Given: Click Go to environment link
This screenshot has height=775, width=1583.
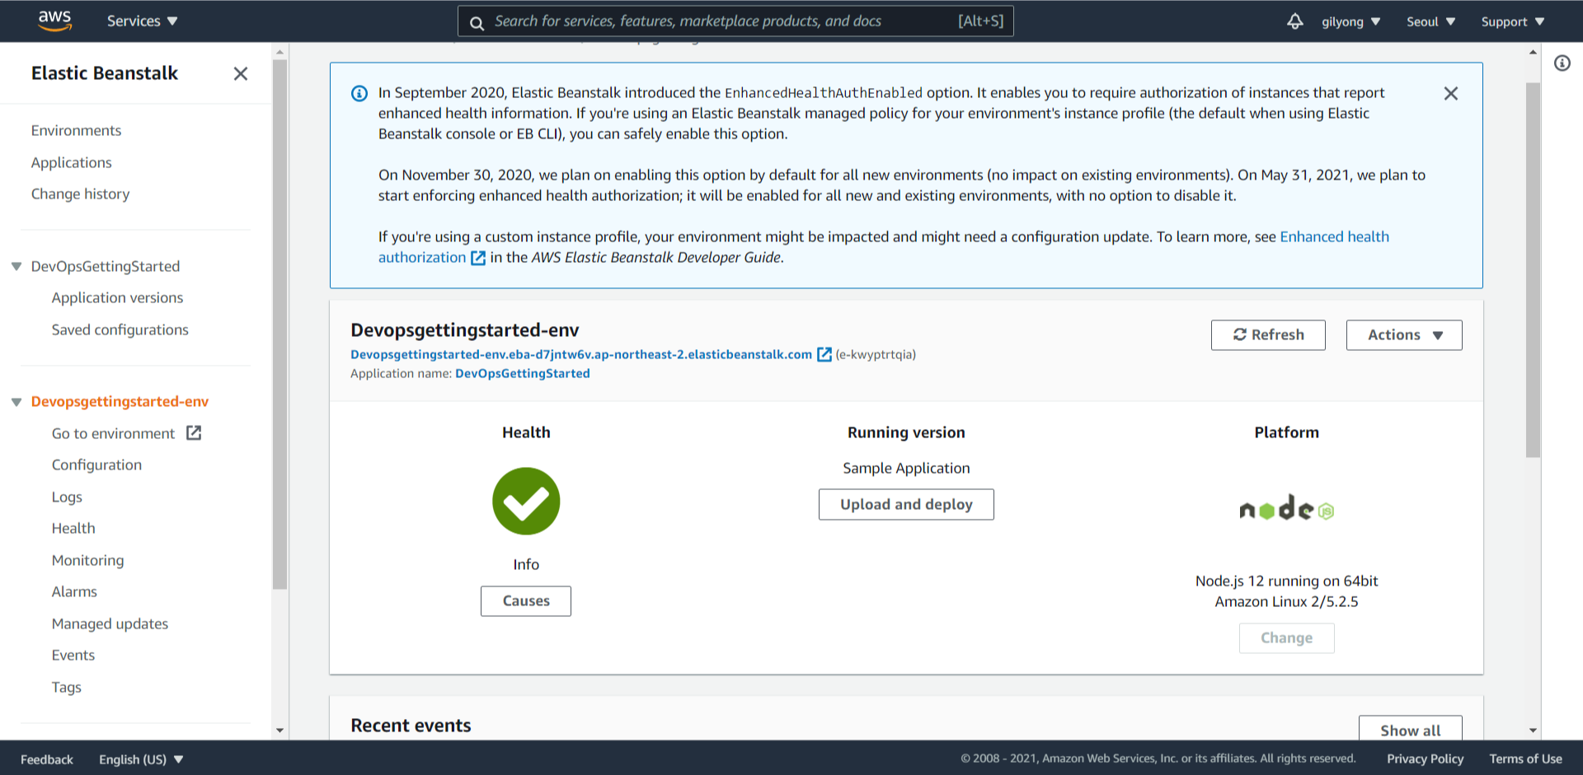Looking at the screenshot, I should click(x=113, y=433).
